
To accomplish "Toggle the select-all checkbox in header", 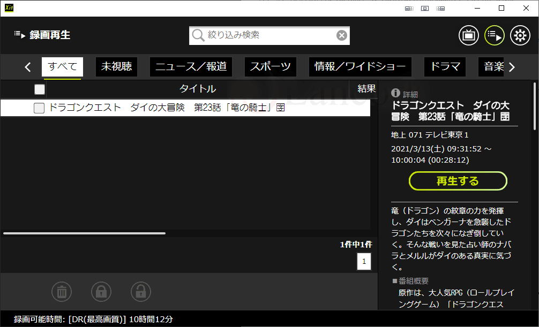I will tap(40, 89).
